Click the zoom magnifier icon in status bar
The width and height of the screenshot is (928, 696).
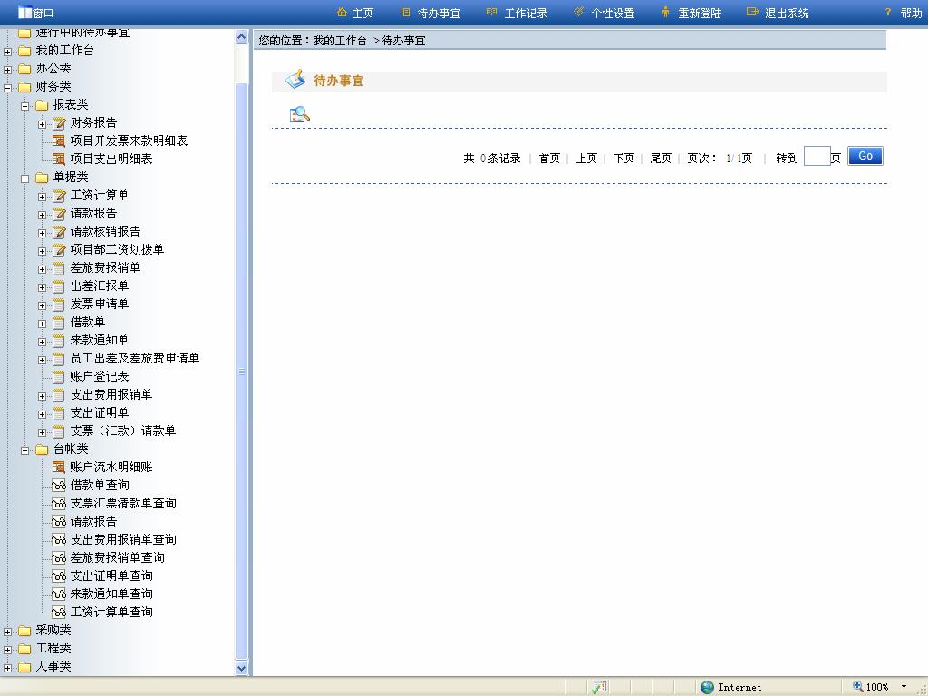point(857,687)
